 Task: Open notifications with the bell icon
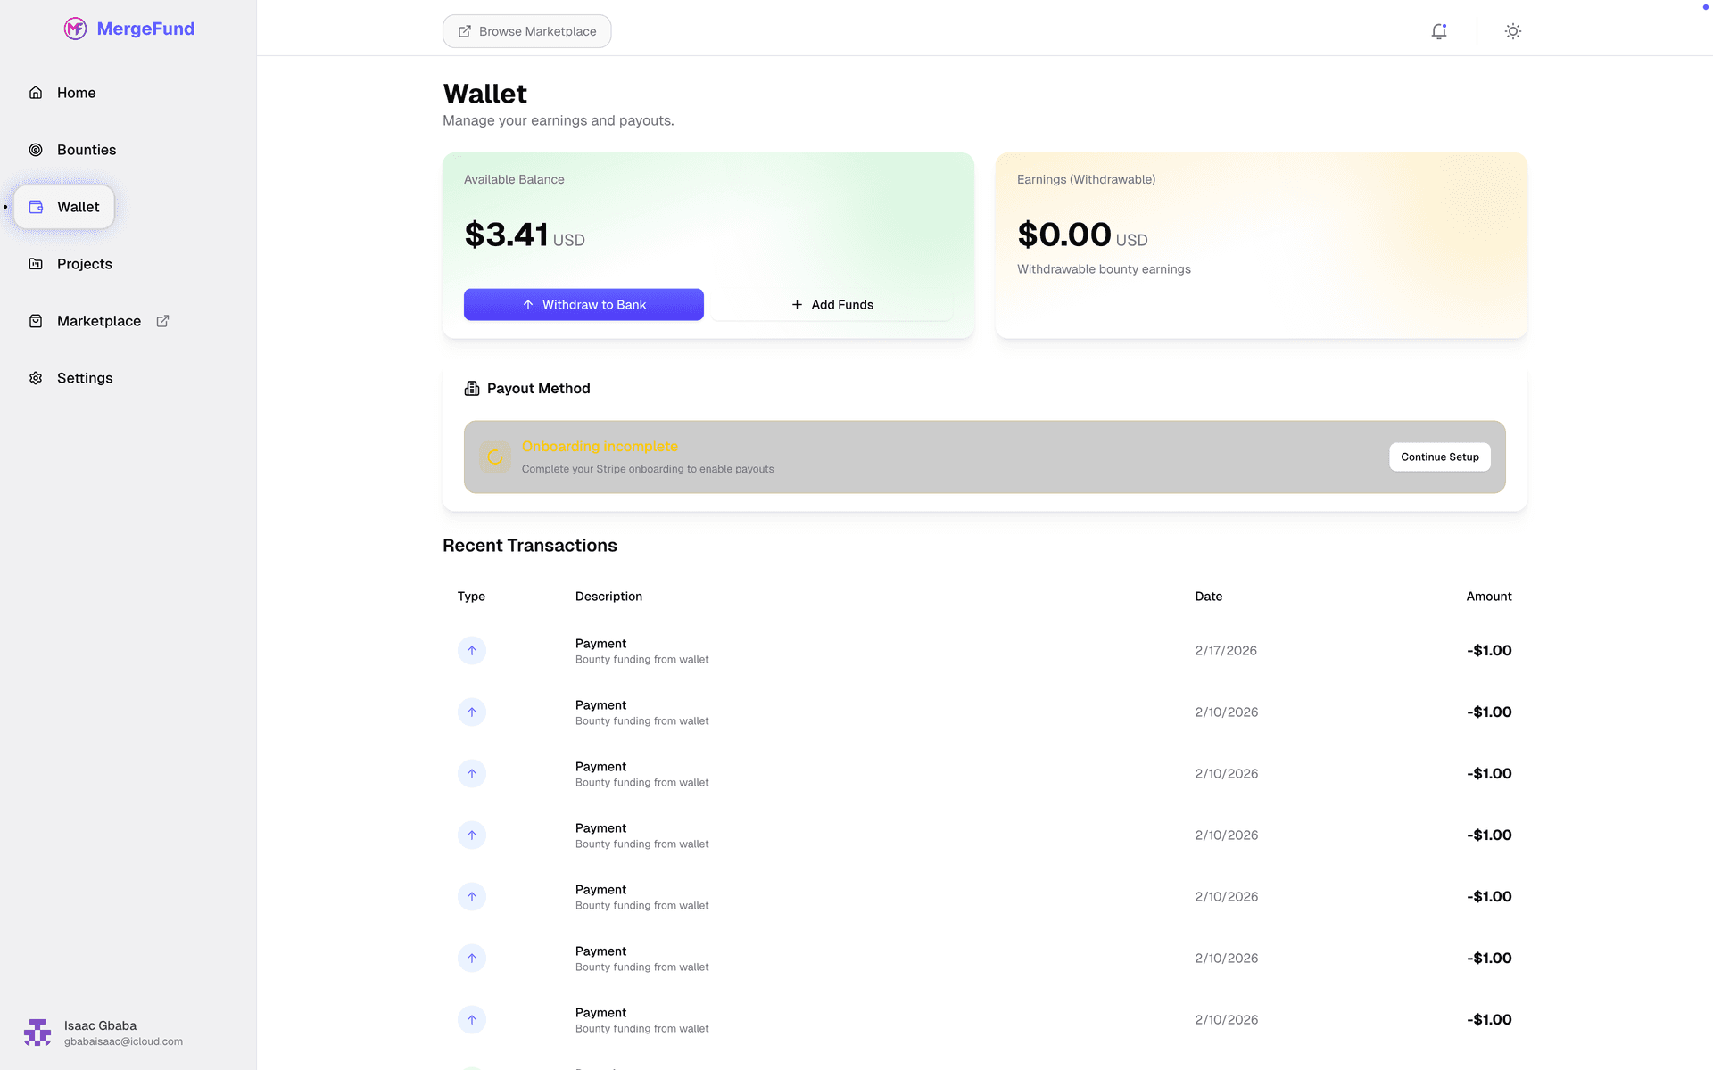coord(1439,30)
